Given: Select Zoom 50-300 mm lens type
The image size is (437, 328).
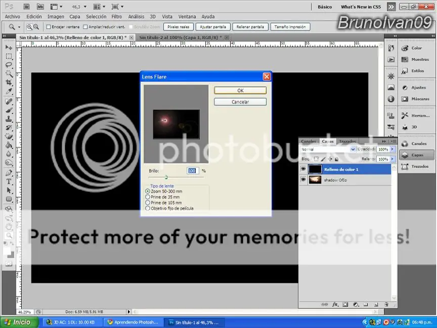Looking at the screenshot, I should coord(148,191).
